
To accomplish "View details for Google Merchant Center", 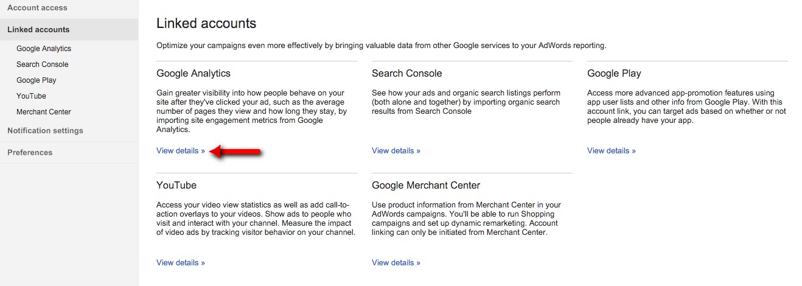I will point(396,263).
